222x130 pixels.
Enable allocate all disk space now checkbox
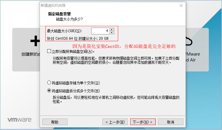[x=49, y=51]
